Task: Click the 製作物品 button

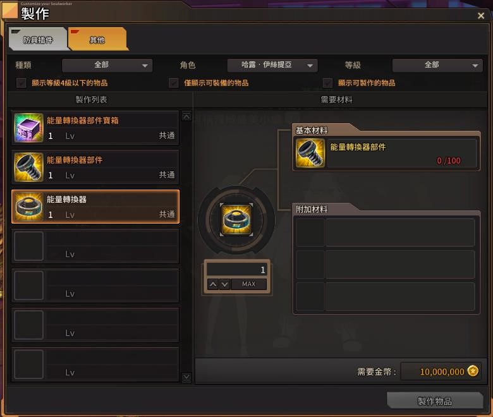Action: tap(435, 401)
